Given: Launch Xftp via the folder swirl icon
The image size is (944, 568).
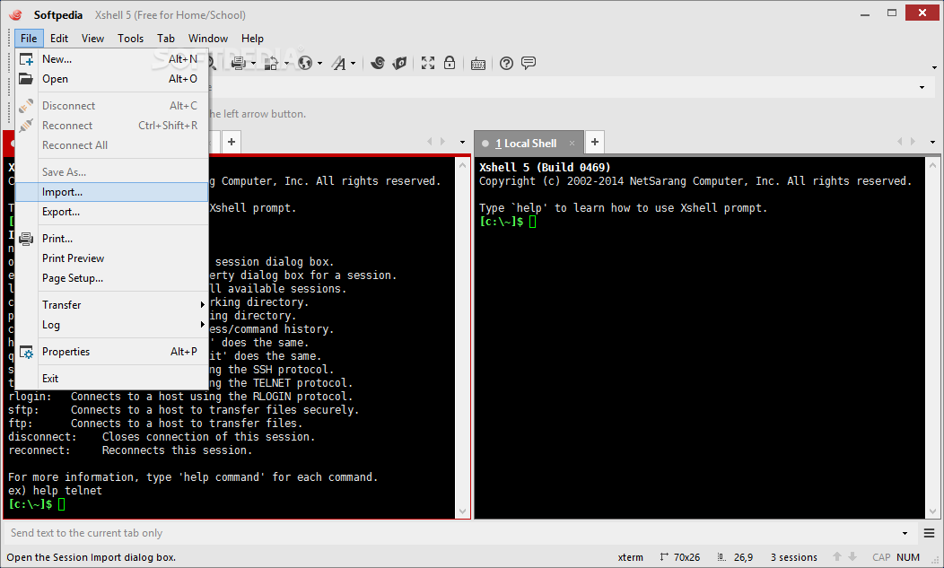Looking at the screenshot, I should 399,63.
